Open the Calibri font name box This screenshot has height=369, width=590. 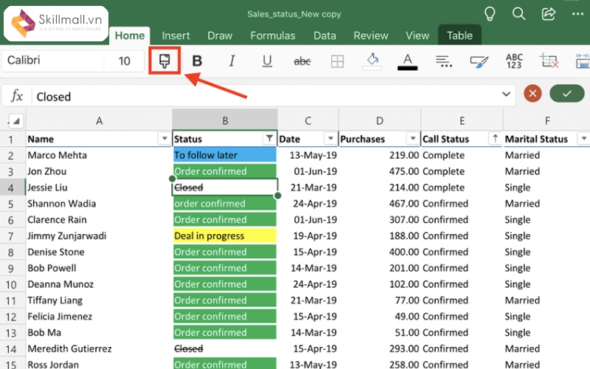tap(52, 61)
